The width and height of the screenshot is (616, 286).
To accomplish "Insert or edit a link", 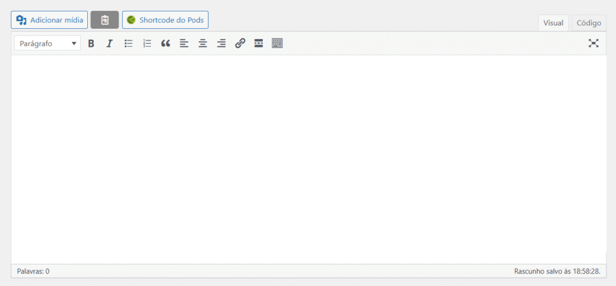I will (240, 43).
